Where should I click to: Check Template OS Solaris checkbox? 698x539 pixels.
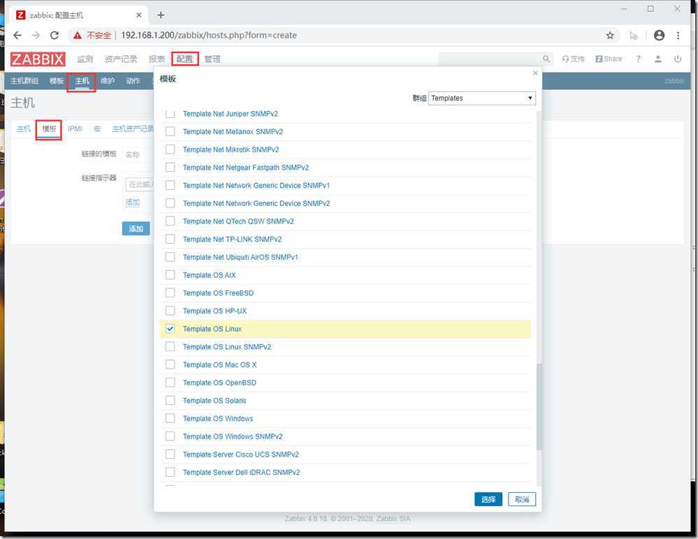click(x=170, y=400)
